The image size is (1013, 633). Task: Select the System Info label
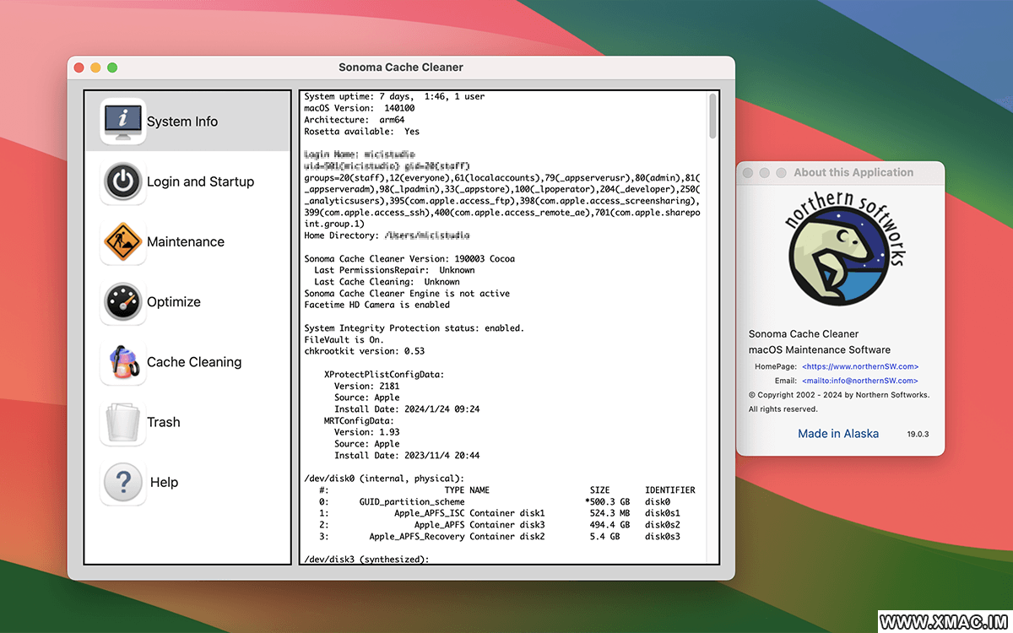coord(182,122)
